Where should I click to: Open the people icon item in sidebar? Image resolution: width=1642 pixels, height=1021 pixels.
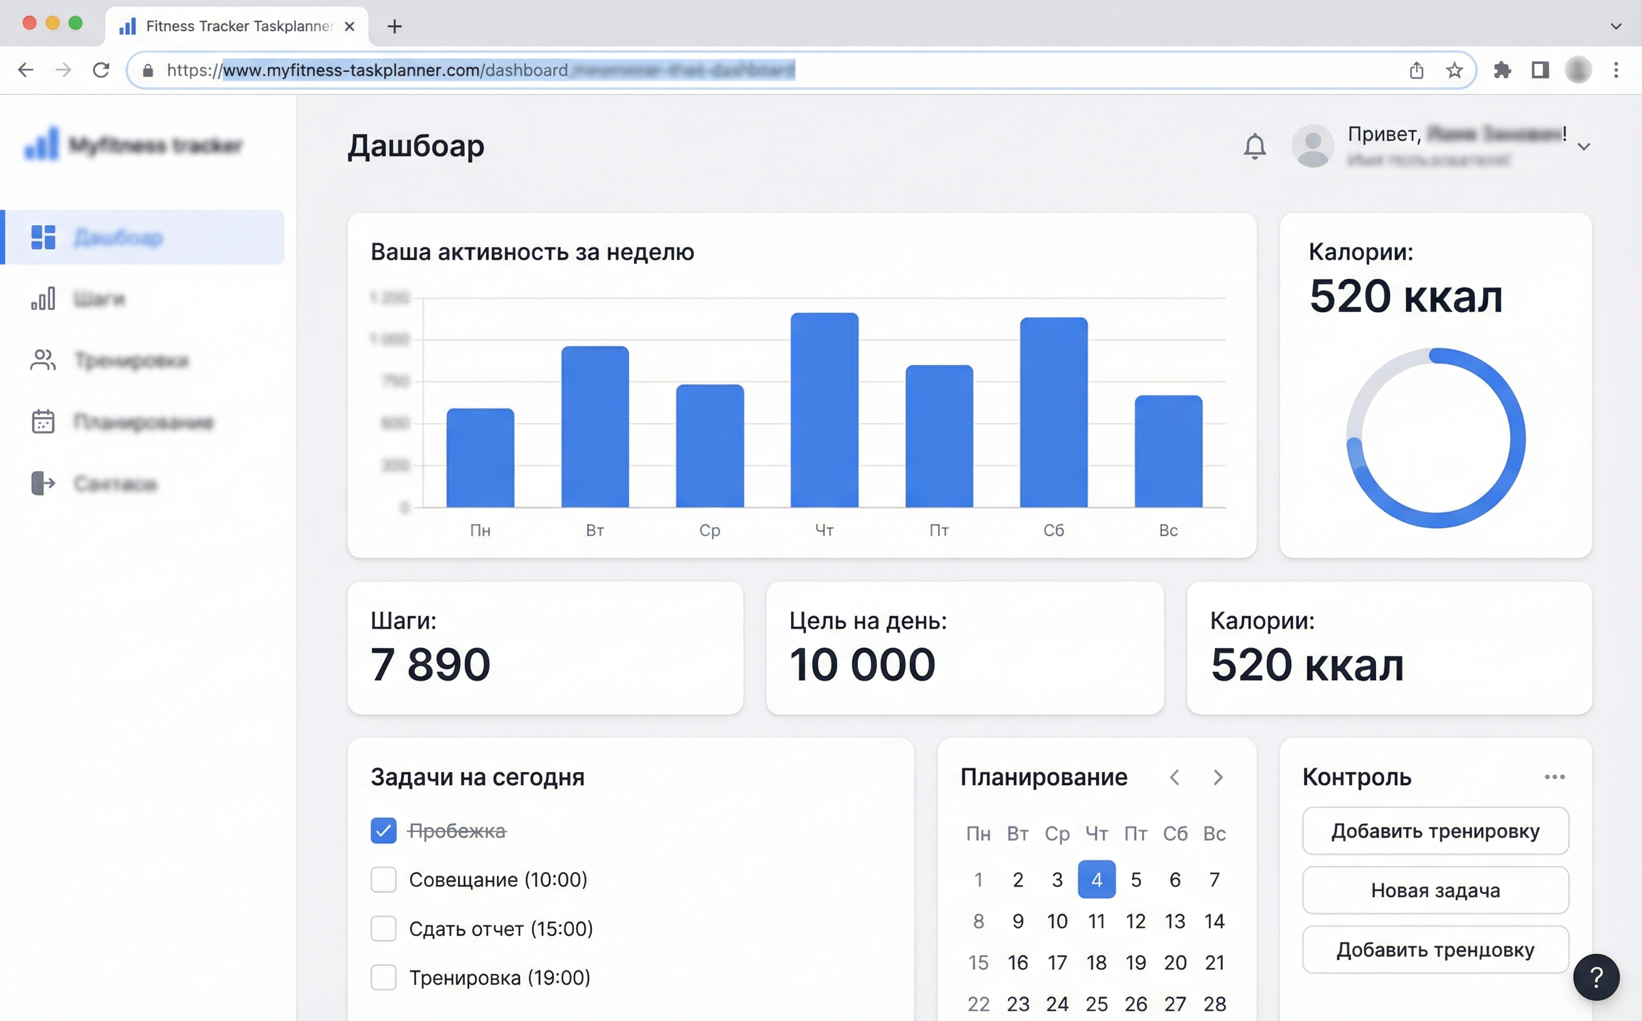(x=43, y=360)
